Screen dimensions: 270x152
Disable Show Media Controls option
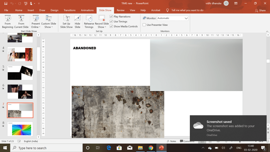click(x=111, y=26)
